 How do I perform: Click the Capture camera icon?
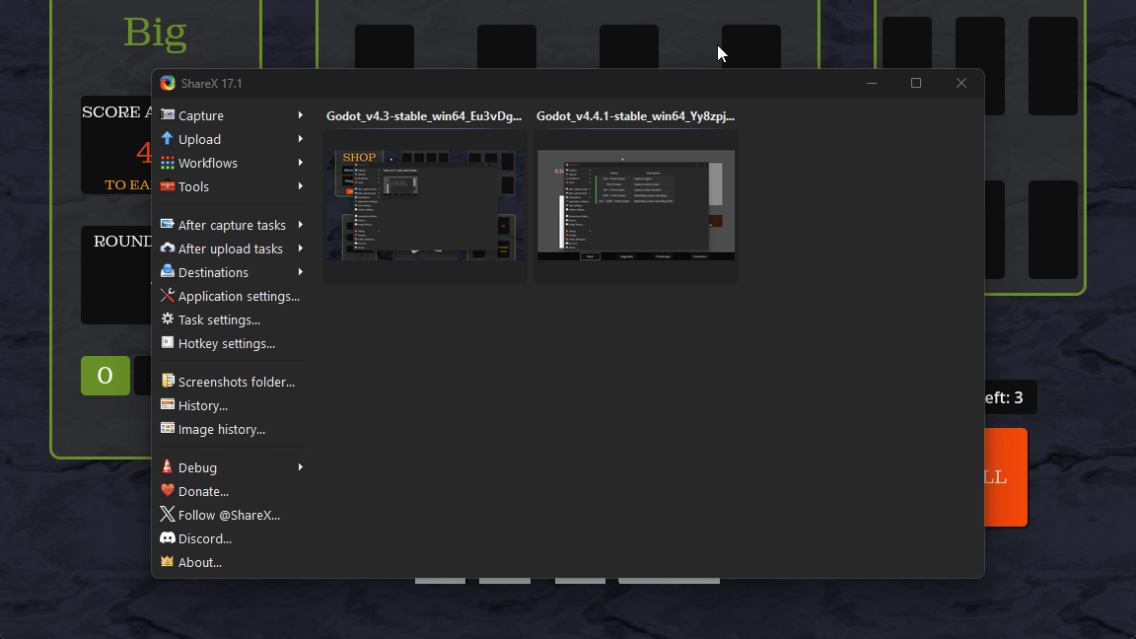pos(168,115)
